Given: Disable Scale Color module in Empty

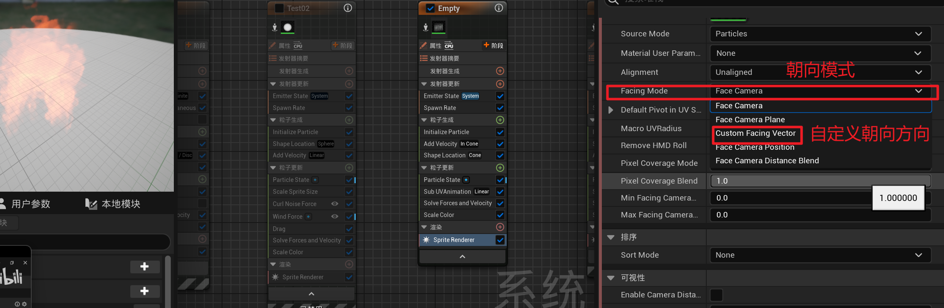Looking at the screenshot, I should pos(500,215).
